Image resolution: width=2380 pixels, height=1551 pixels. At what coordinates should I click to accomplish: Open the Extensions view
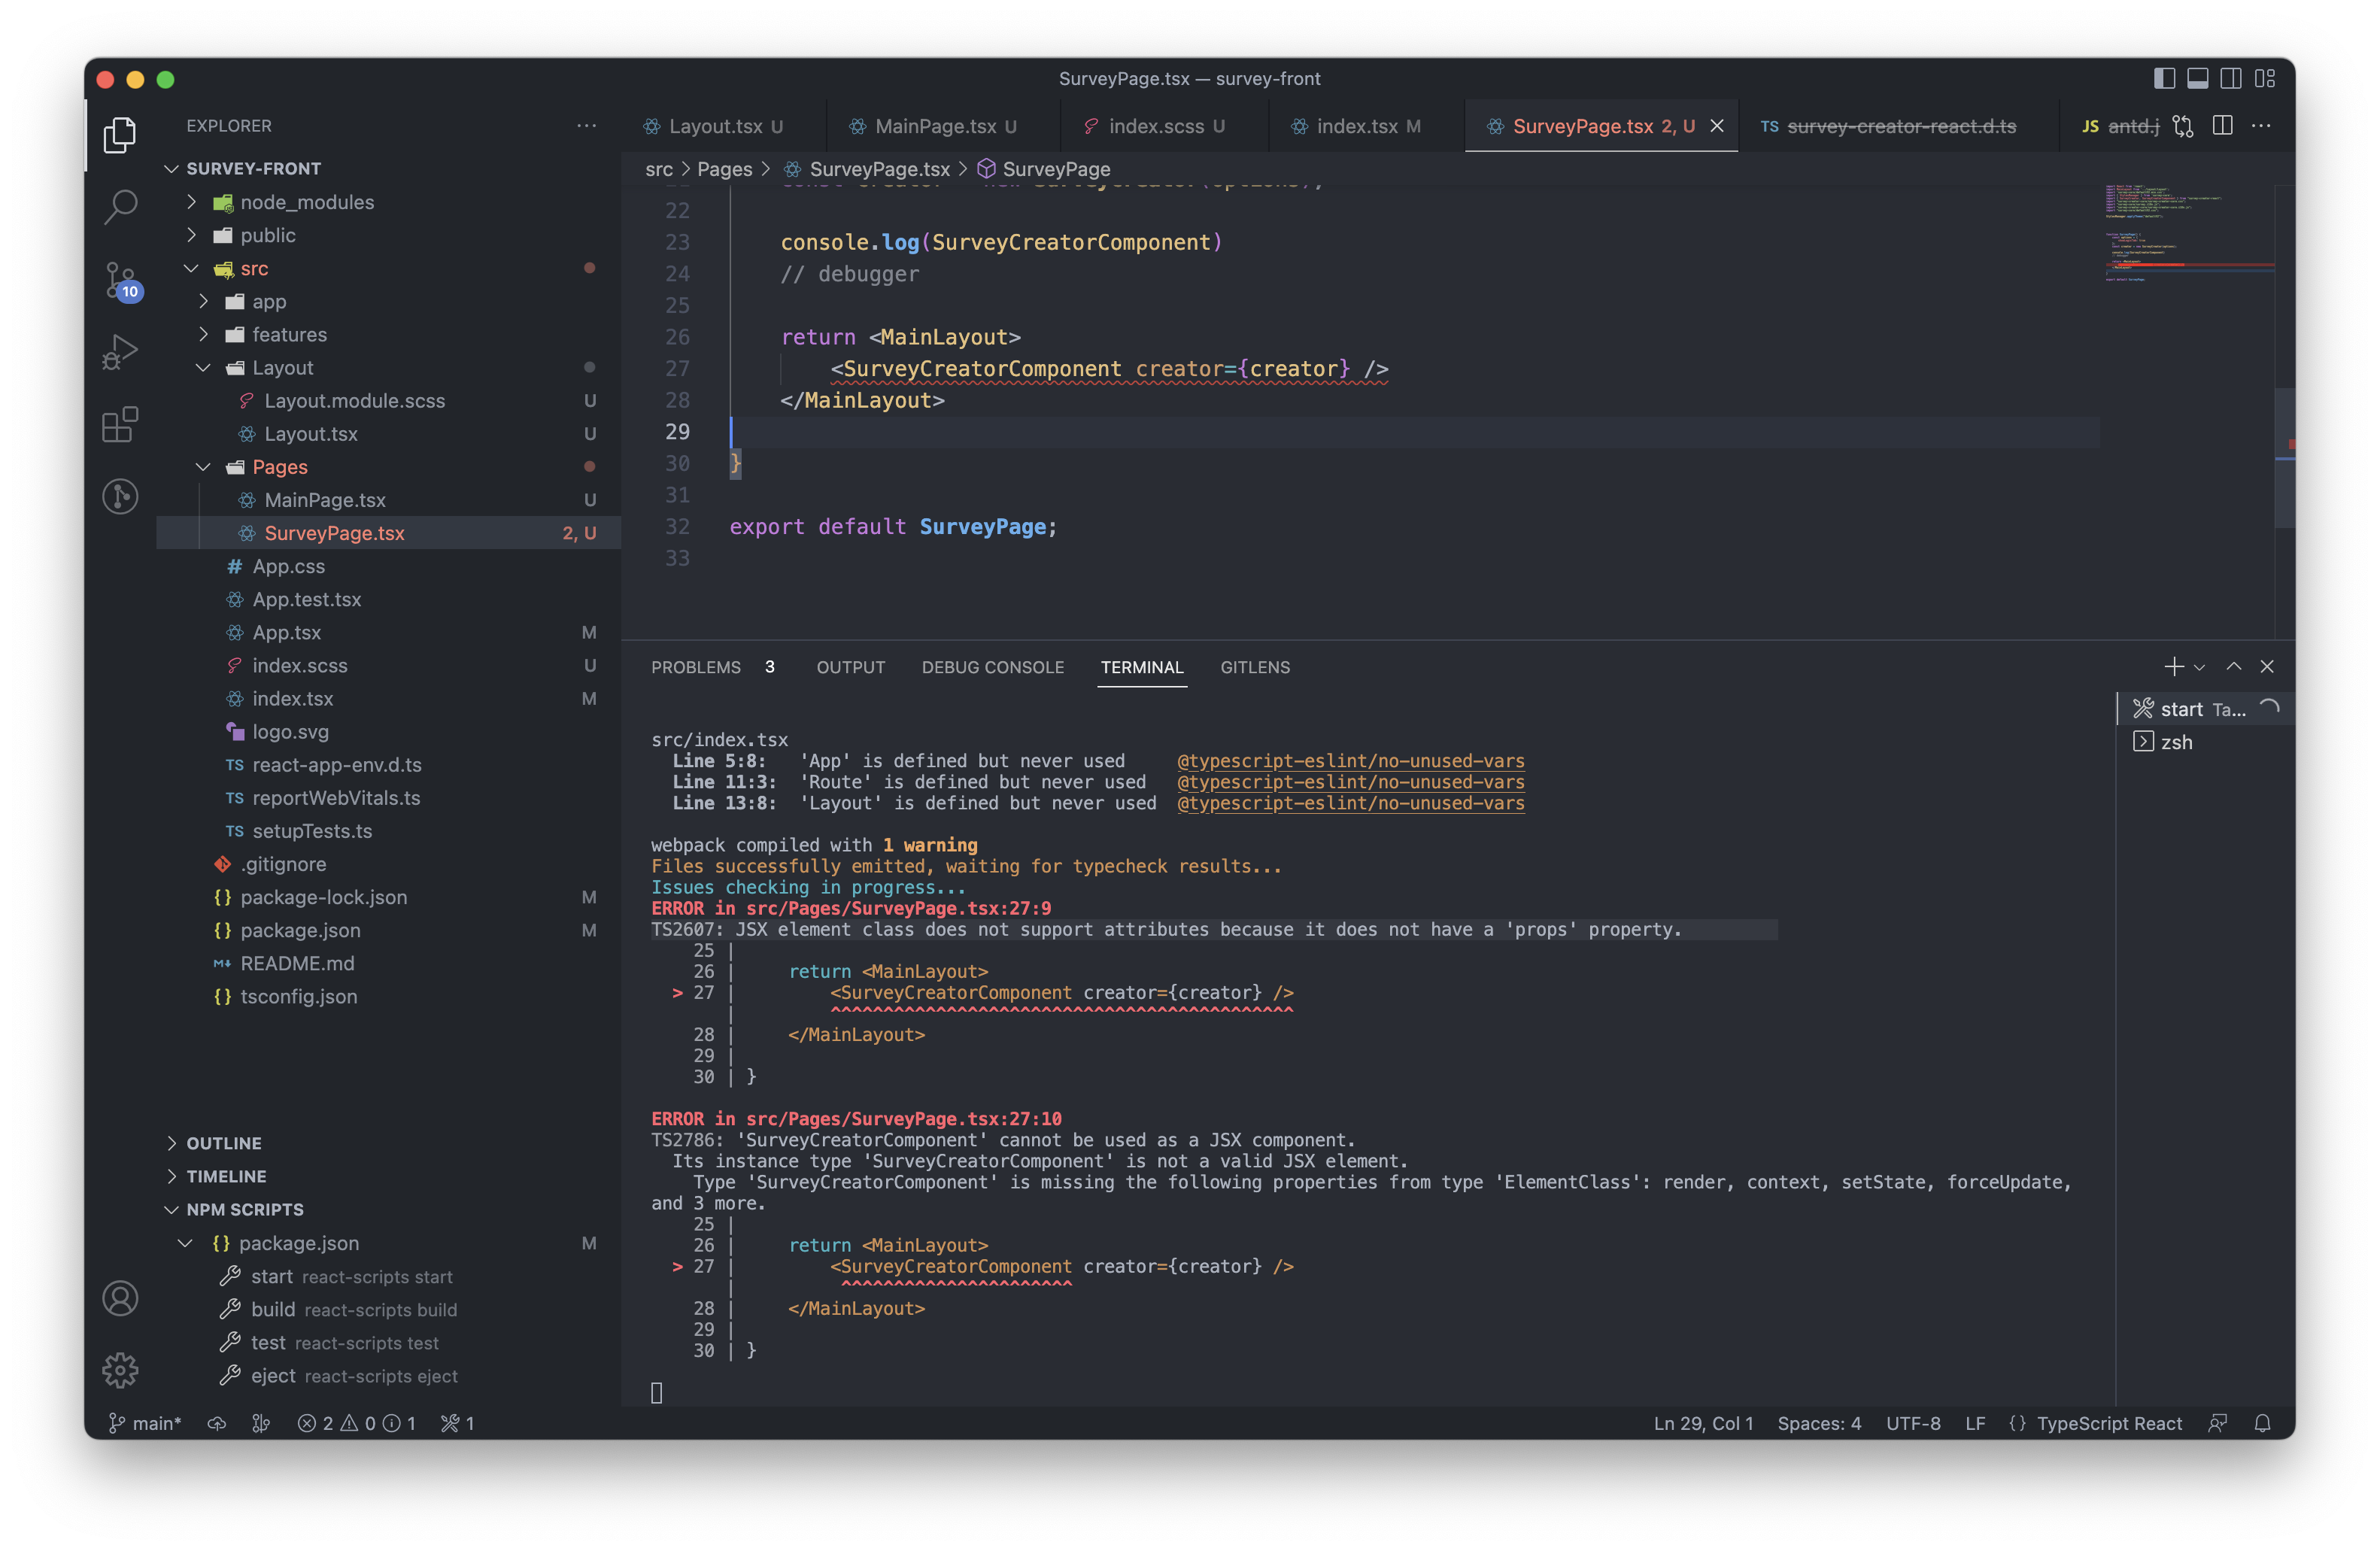tap(119, 424)
